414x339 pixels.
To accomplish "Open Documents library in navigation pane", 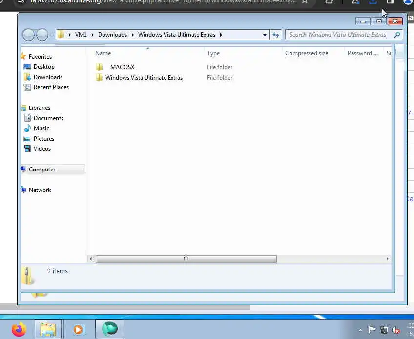I will pyautogui.click(x=49, y=118).
